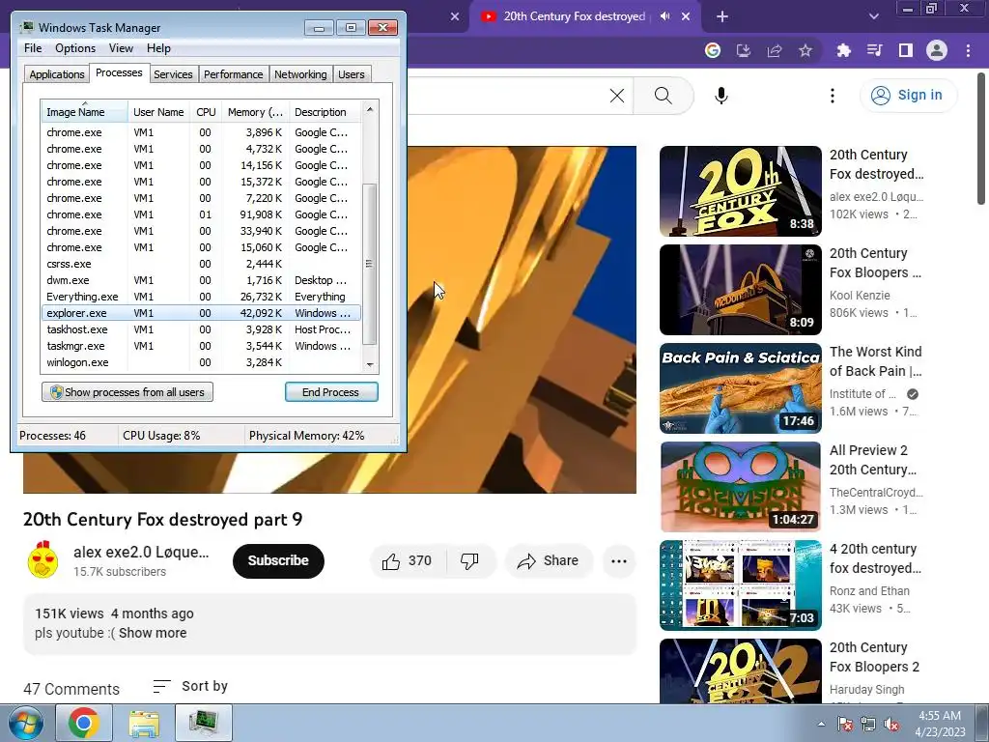Image resolution: width=989 pixels, height=742 pixels.
Task: Click the Sign in button
Action: pos(908,96)
